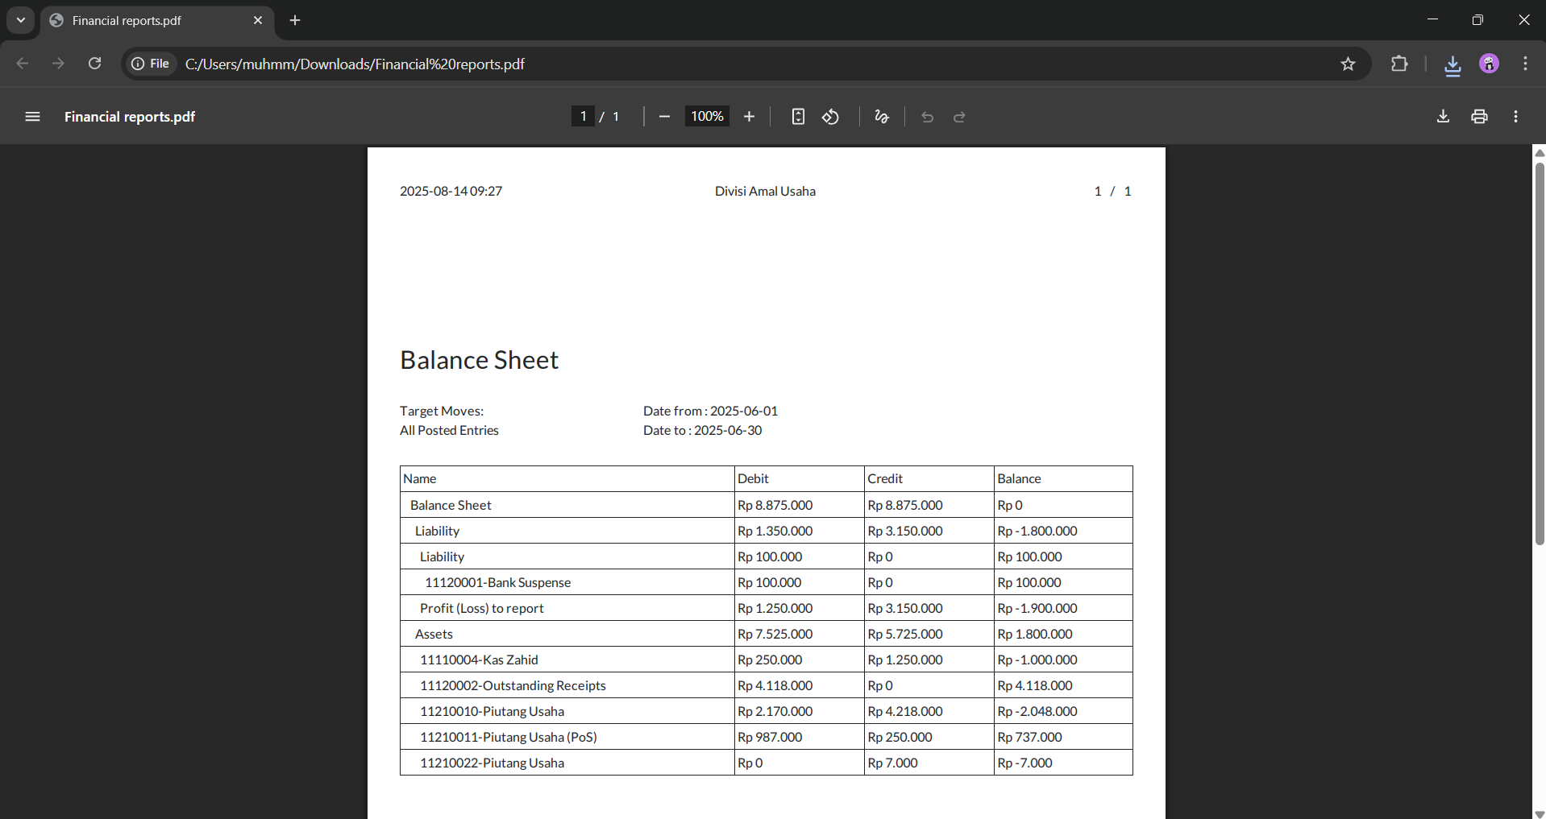Image resolution: width=1546 pixels, height=819 pixels.
Task: Click the zoom percentage field
Action: (x=707, y=117)
